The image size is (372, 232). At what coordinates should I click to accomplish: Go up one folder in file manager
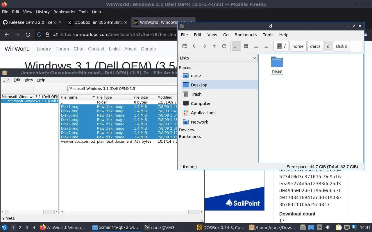(214, 46)
